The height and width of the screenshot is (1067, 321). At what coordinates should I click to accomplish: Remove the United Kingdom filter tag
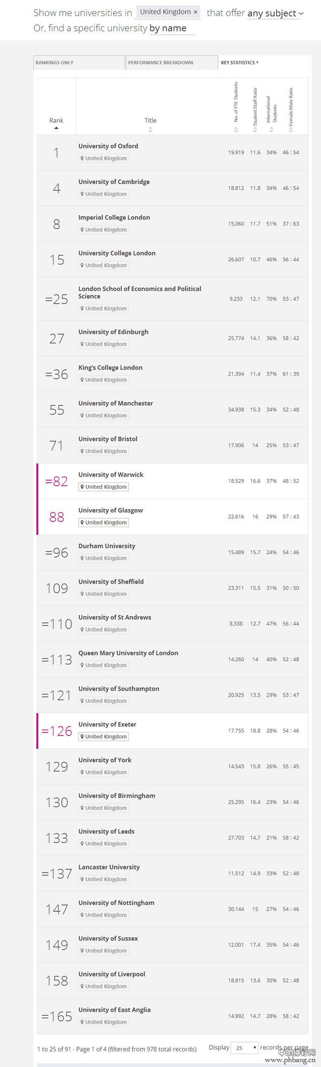[196, 12]
